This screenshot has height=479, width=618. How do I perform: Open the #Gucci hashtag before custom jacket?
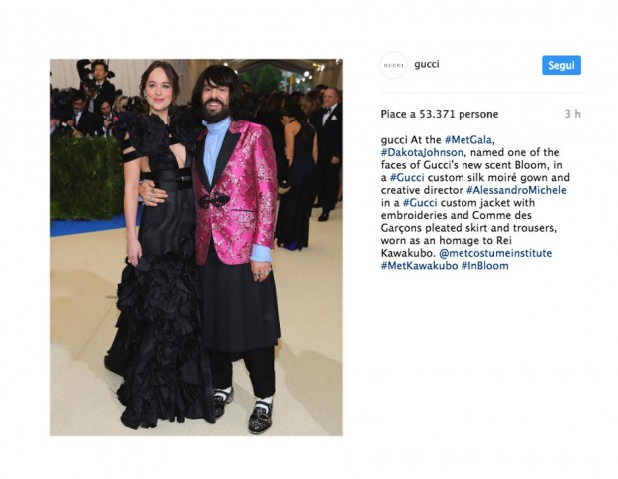[420, 203]
